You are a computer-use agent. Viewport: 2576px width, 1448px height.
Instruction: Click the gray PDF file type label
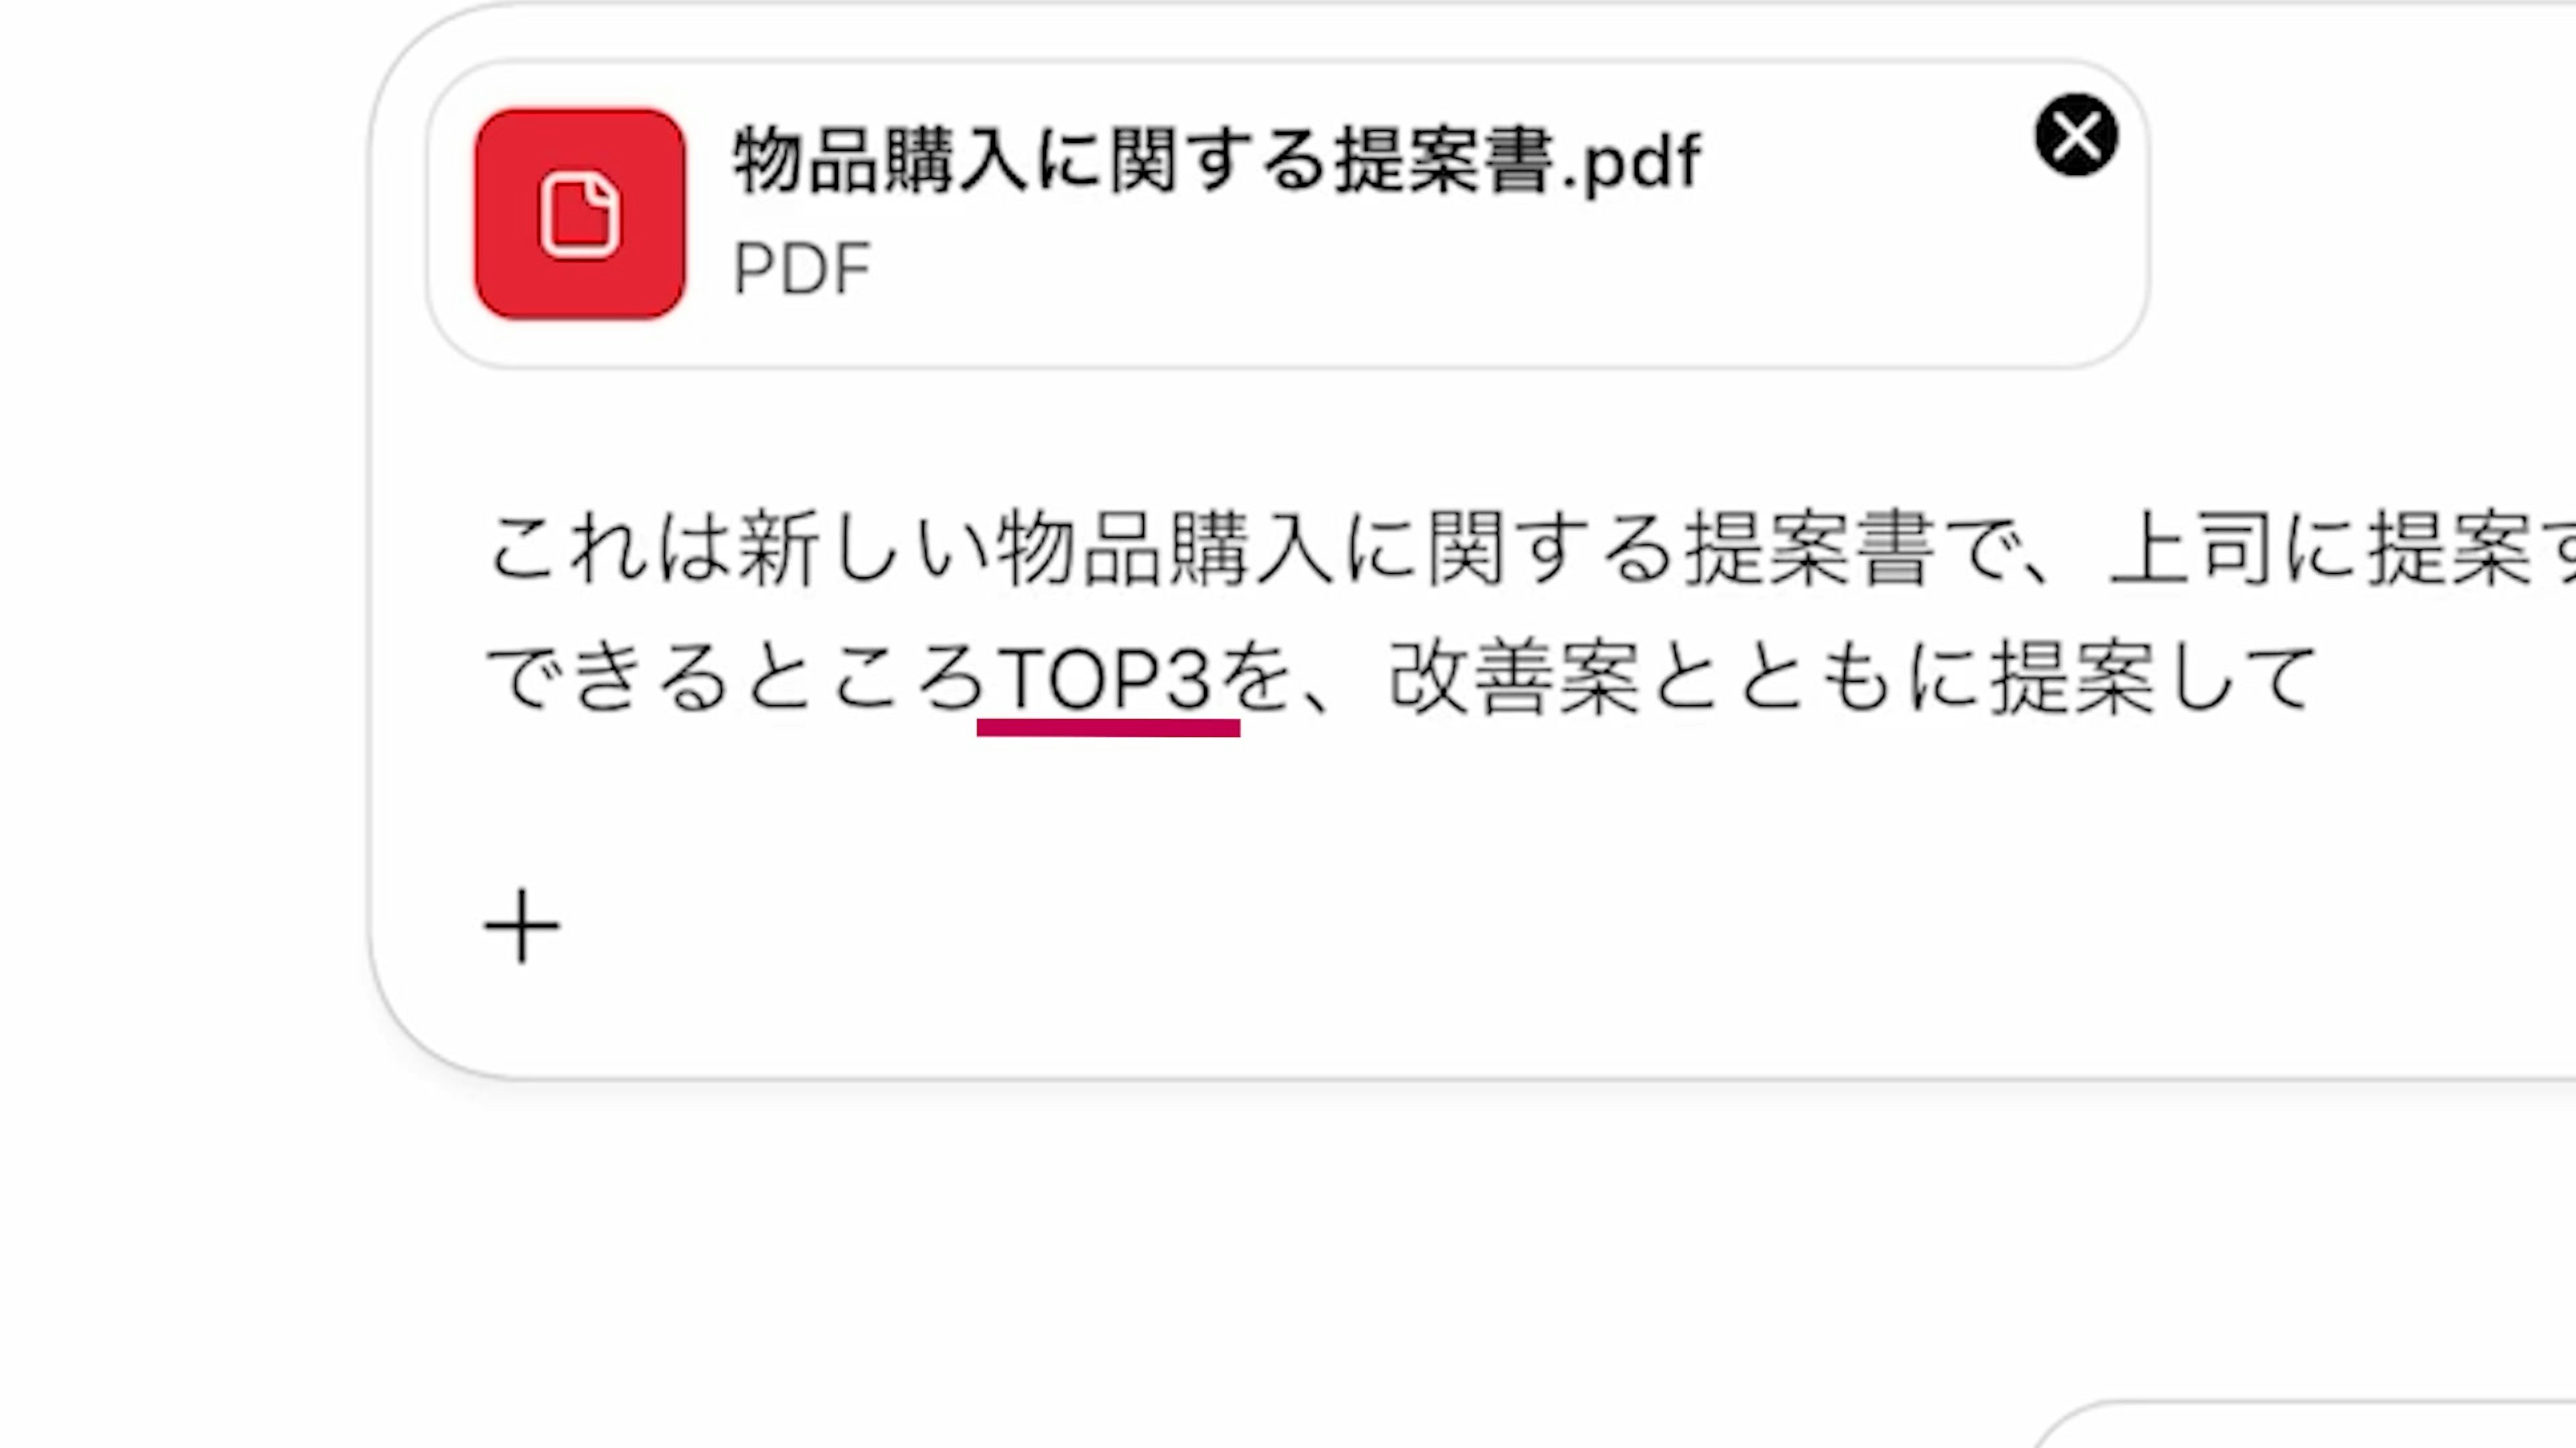[802, 269]
